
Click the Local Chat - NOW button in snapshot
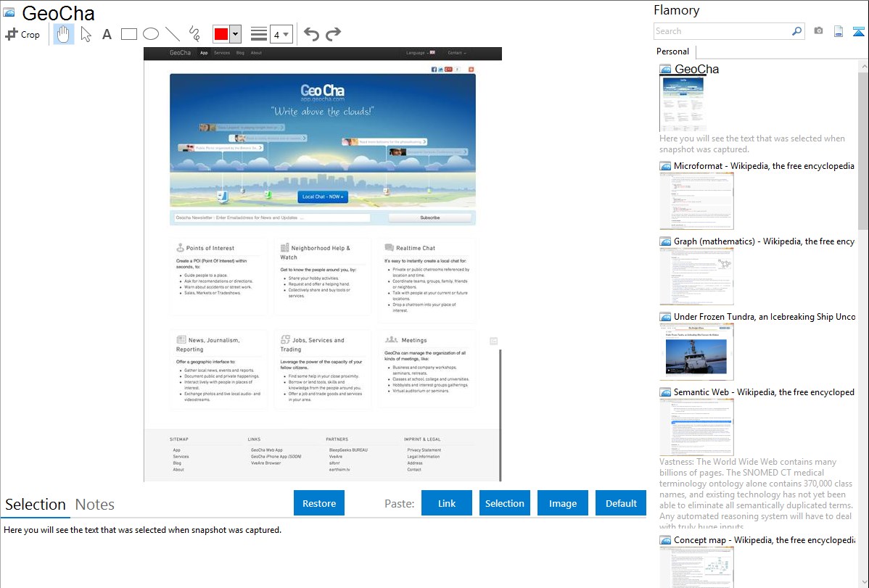pos(323,196)
